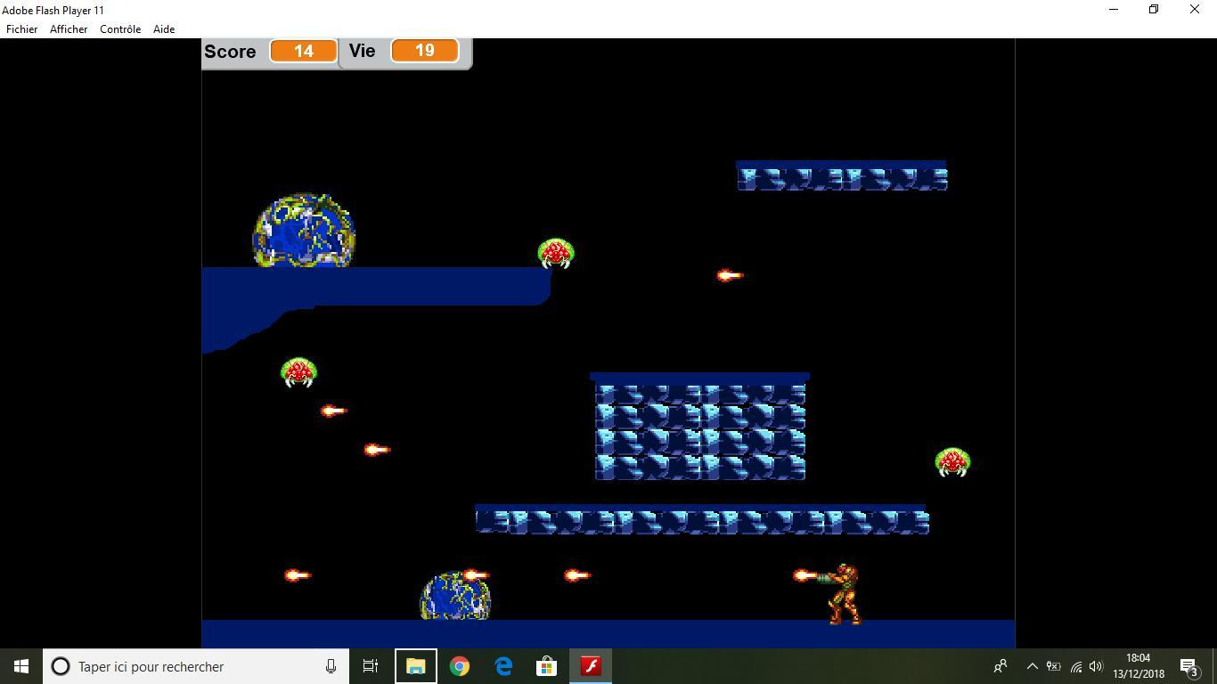Click the orange Vie value 19

[x=425, y=50]
